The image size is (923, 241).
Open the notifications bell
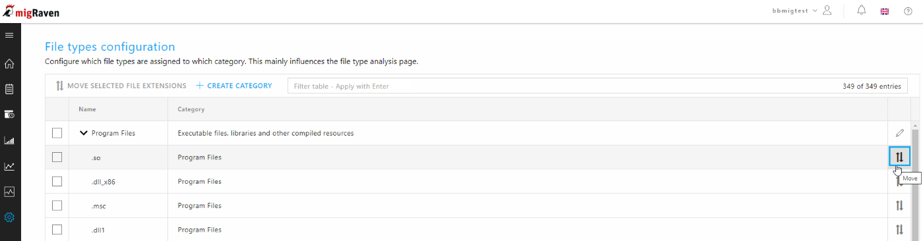click(x=862, y=11)
